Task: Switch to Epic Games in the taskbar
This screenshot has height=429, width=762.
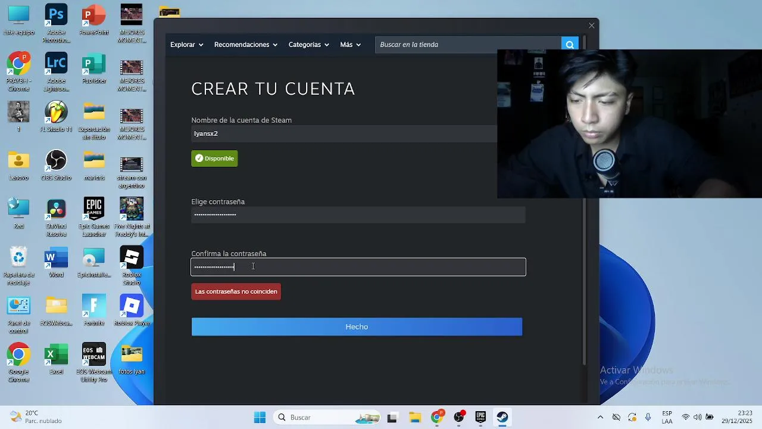Action: tap(480, 417)
